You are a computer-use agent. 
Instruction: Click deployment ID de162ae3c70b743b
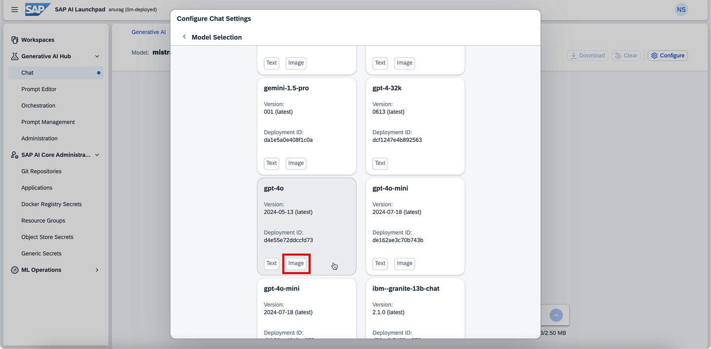tap(398, 241)
